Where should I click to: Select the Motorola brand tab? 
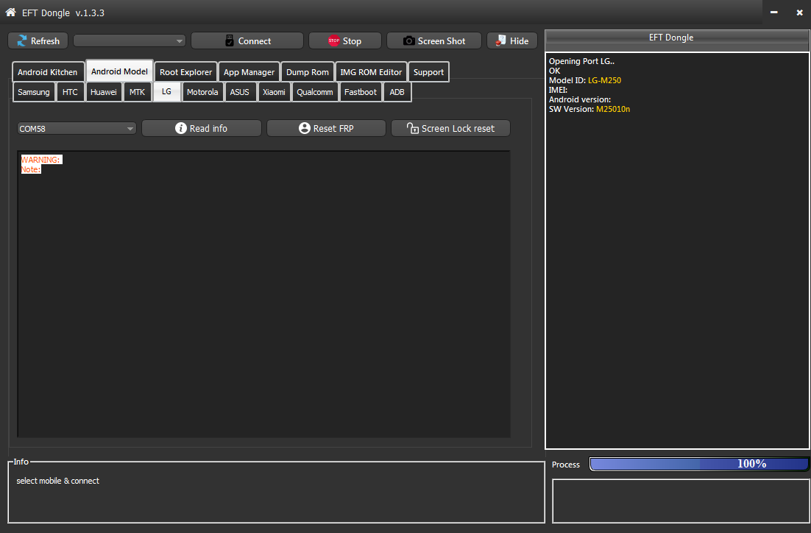click(x=202, y=92)
